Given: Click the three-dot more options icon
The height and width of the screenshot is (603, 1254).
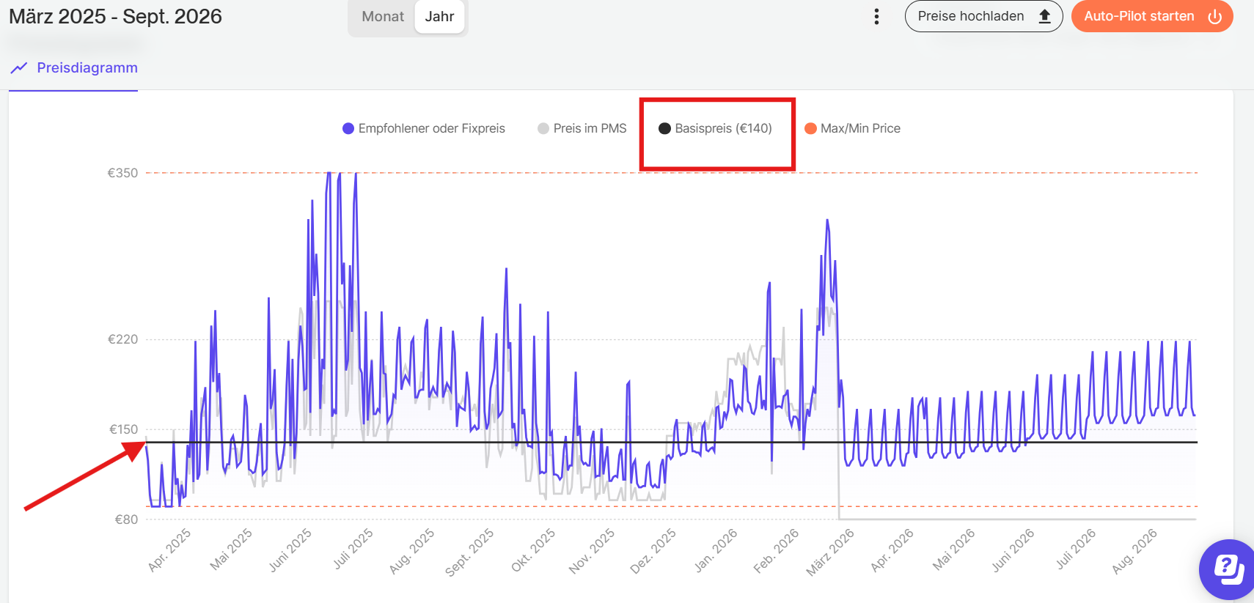Looking at the screenshot, I should [x=876, y=17].
